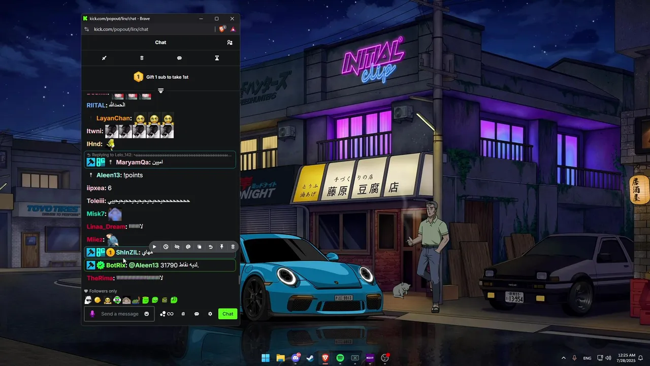Open Windows Start menu
This screenshot has height=366, width=650.
[266, 358]
